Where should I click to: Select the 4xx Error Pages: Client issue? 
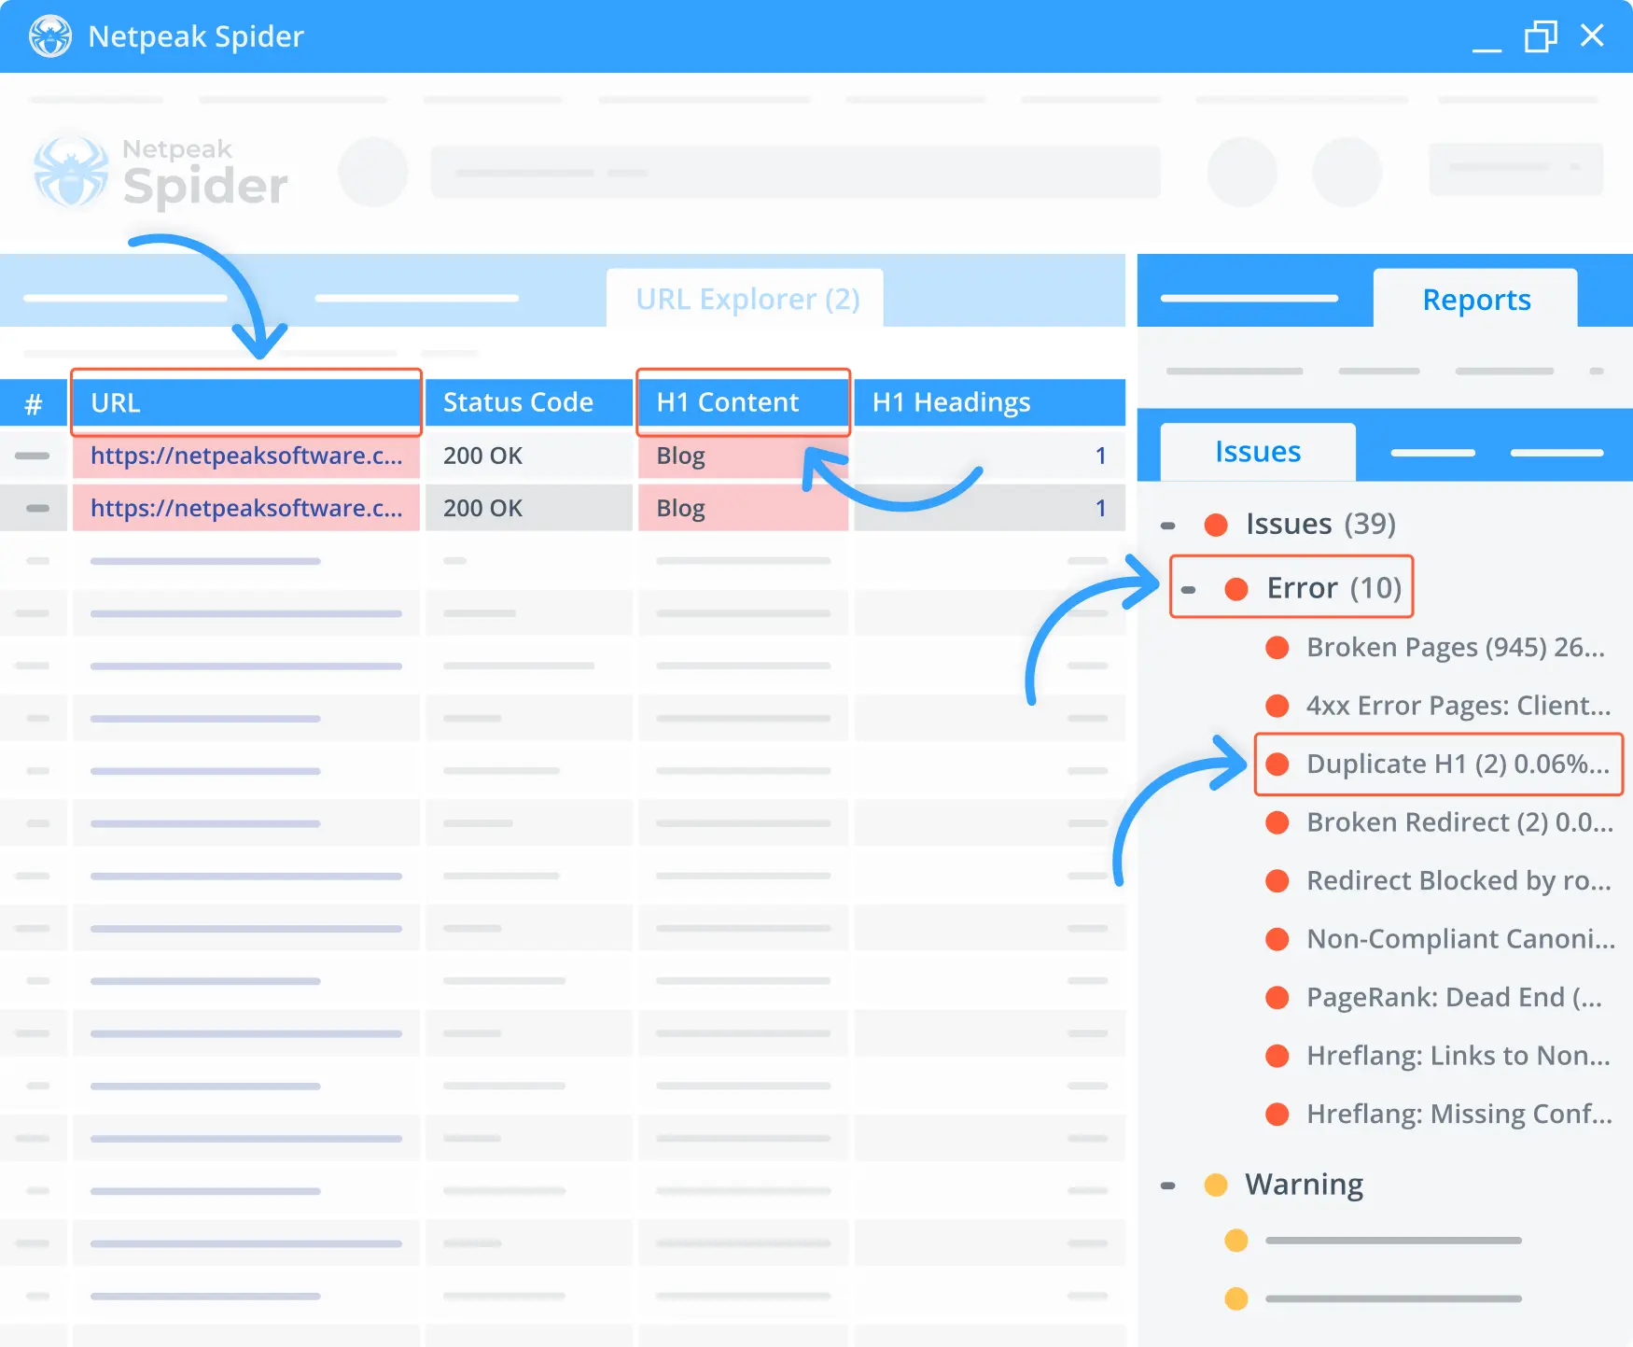(1459, 705)
